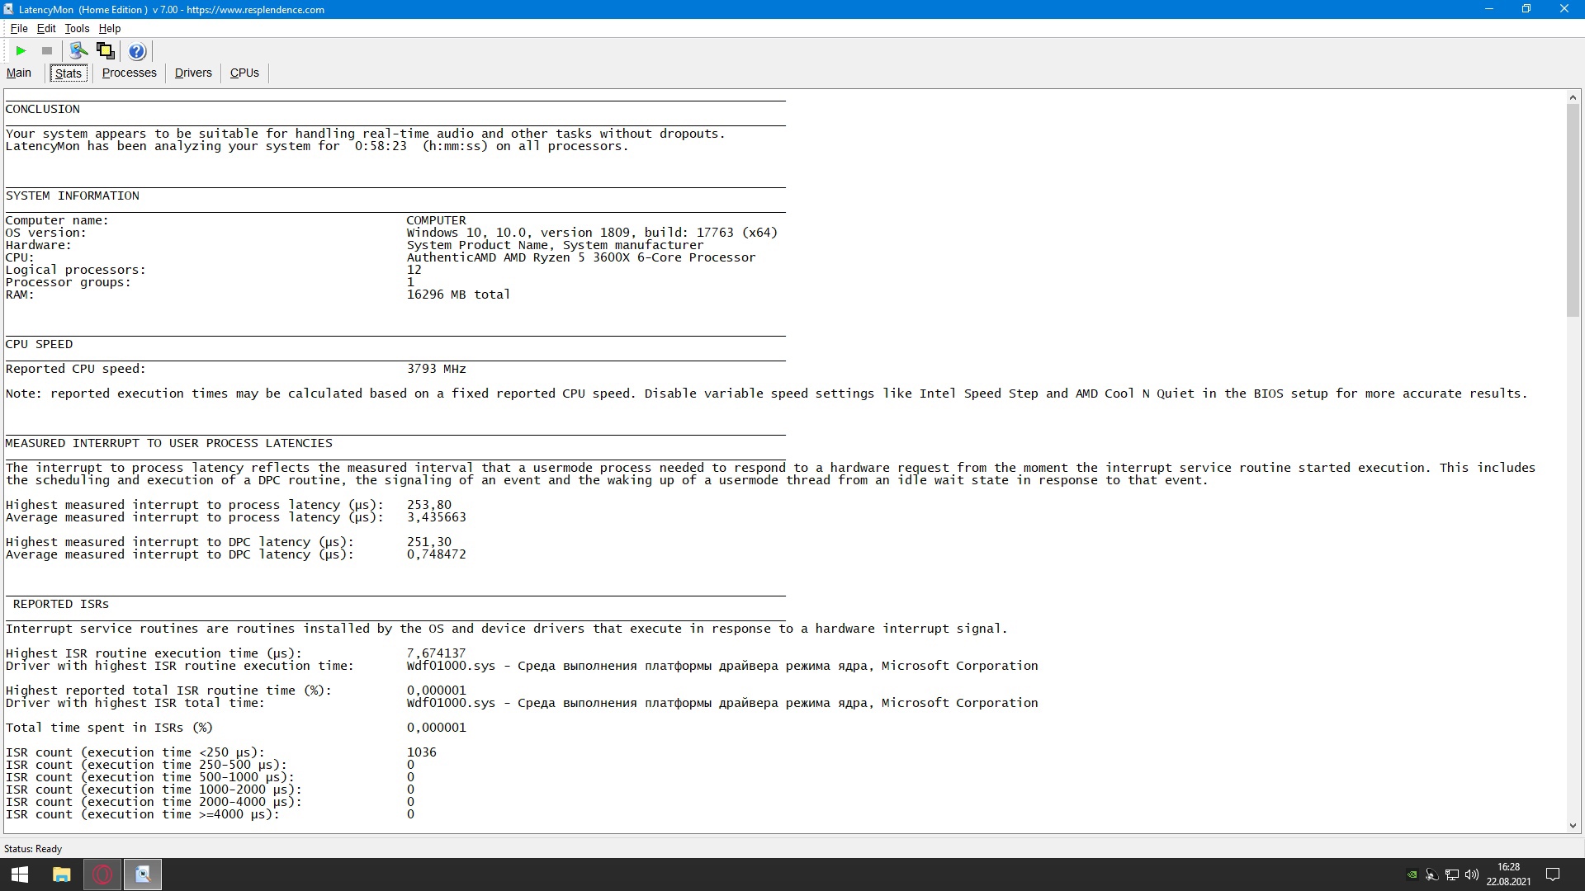Click the highest process latency value 253,80

click(429, 505)
